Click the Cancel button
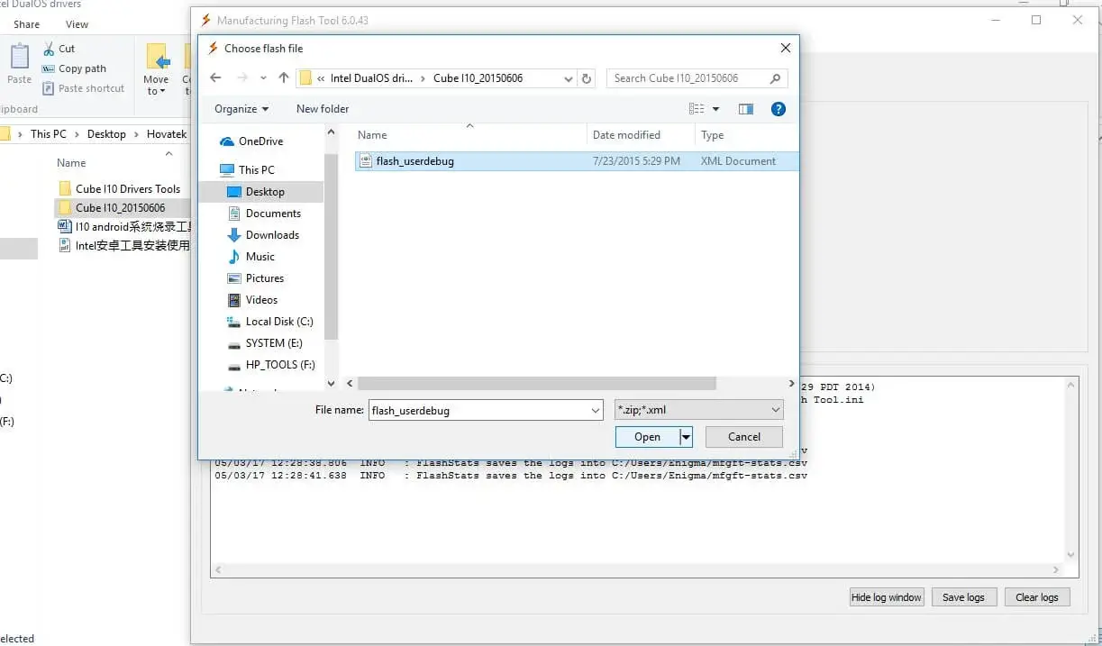 coord(743,437)
